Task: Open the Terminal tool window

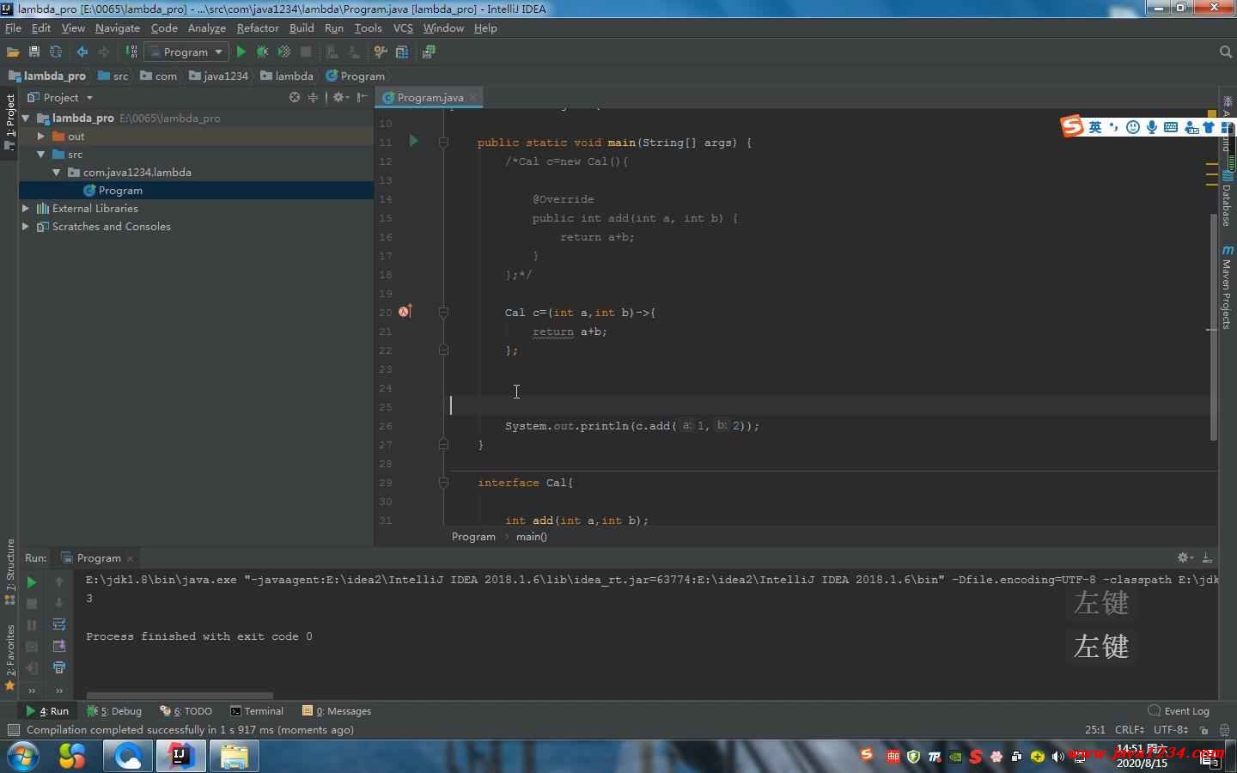Action: (257, 710)
